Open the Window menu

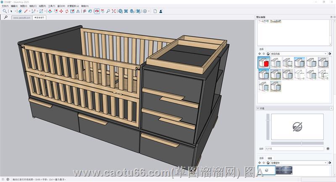[61, 6]
